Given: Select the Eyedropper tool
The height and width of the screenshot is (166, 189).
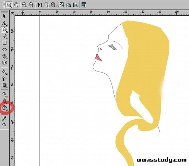Looking at the screenshot, I should tap(4, 118).
